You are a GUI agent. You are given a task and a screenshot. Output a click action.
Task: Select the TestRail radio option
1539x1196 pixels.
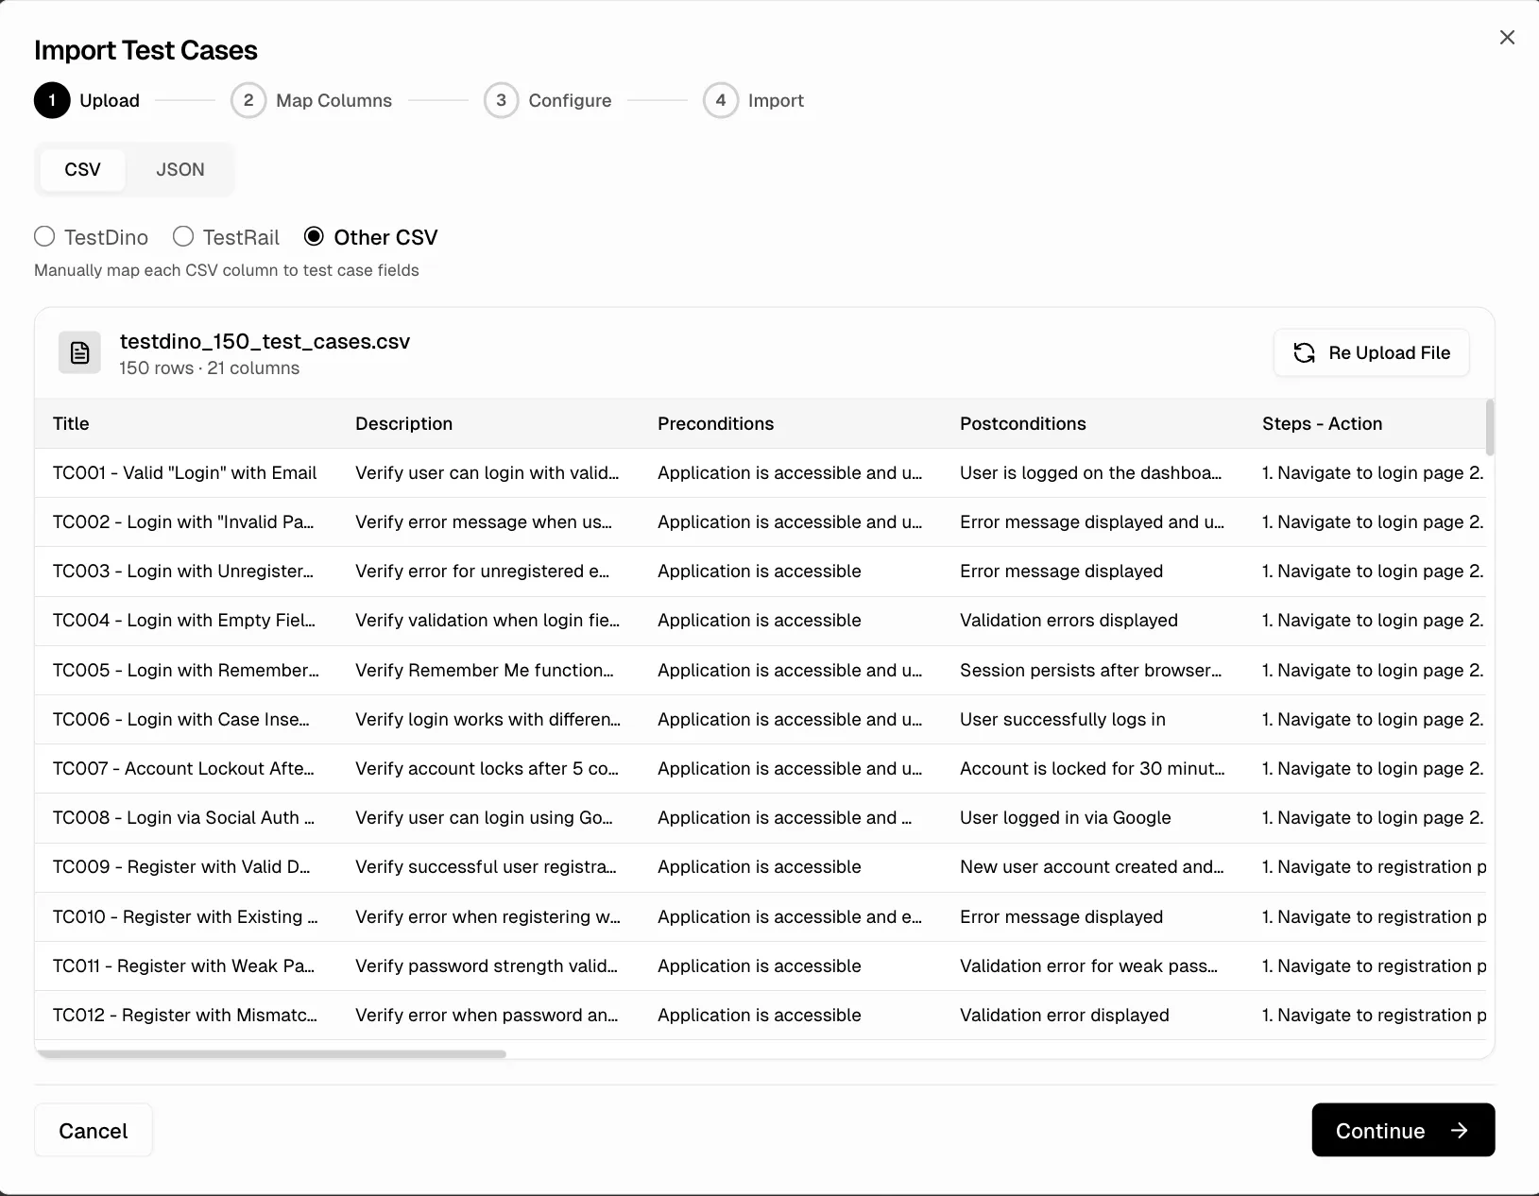pyautogui.click(x=183, y=236)
